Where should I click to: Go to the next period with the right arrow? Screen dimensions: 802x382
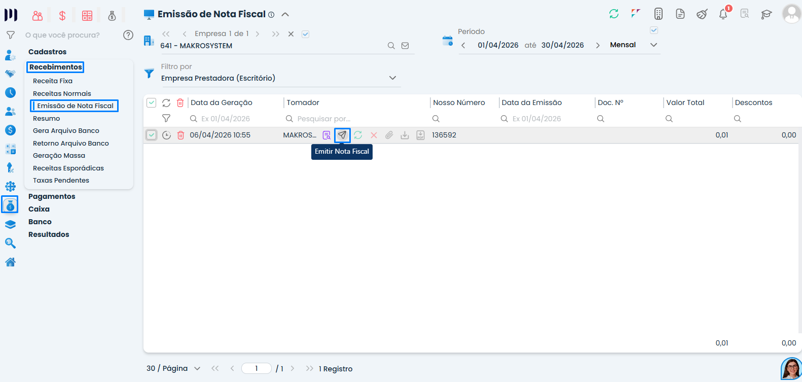pyautogui.click(x=598, y=45)
